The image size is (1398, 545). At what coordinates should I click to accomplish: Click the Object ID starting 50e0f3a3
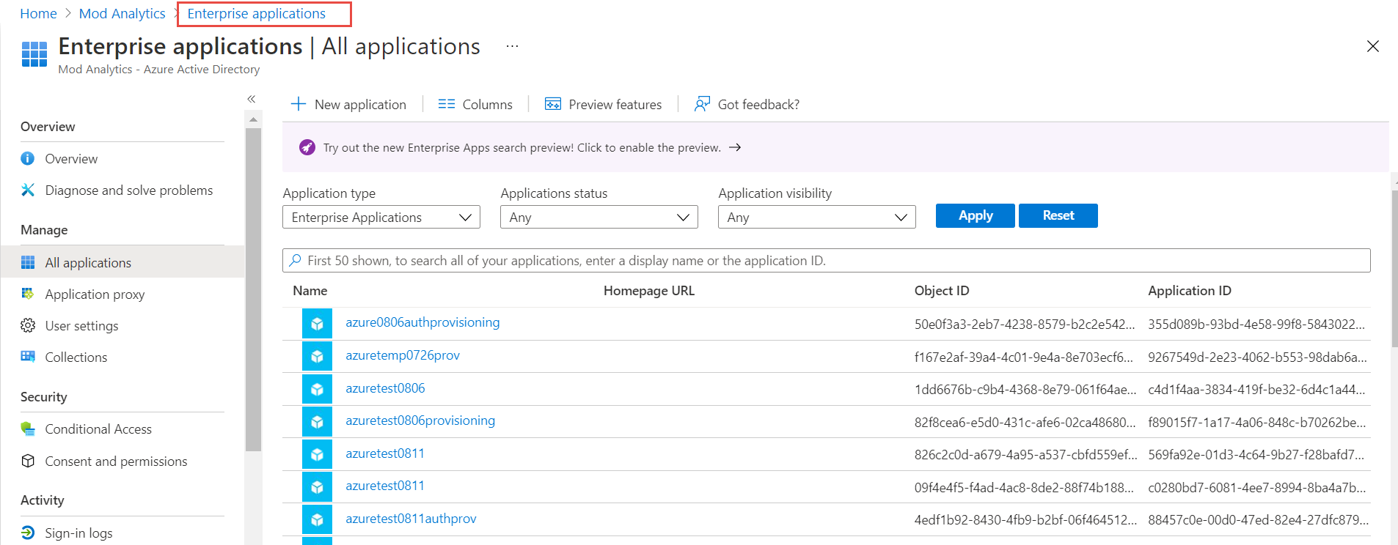1024,324
